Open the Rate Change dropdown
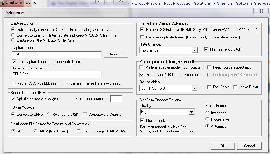The width and height of the screenshot is (270, 154). click(x=168, y=50)
